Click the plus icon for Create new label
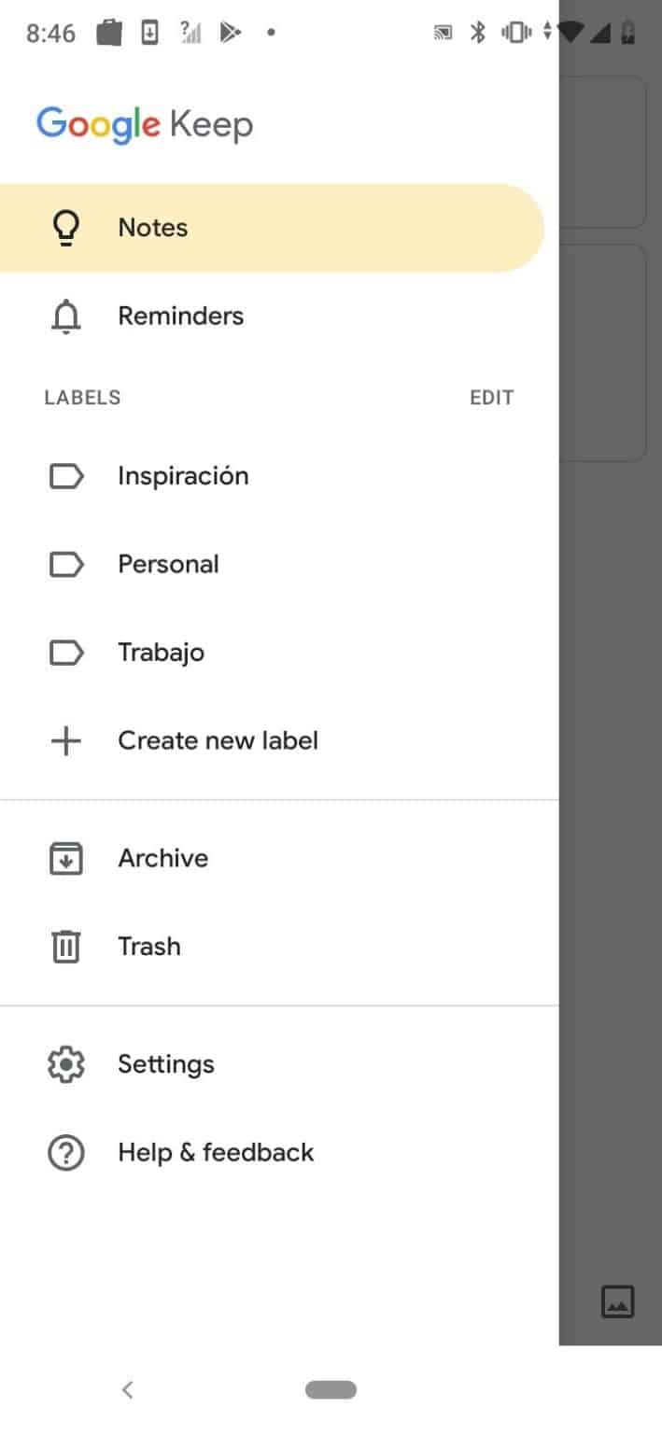This screenshot has height=1434, width=662. (65, 740)
